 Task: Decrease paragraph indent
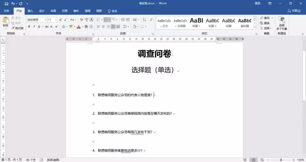[123, 20]
